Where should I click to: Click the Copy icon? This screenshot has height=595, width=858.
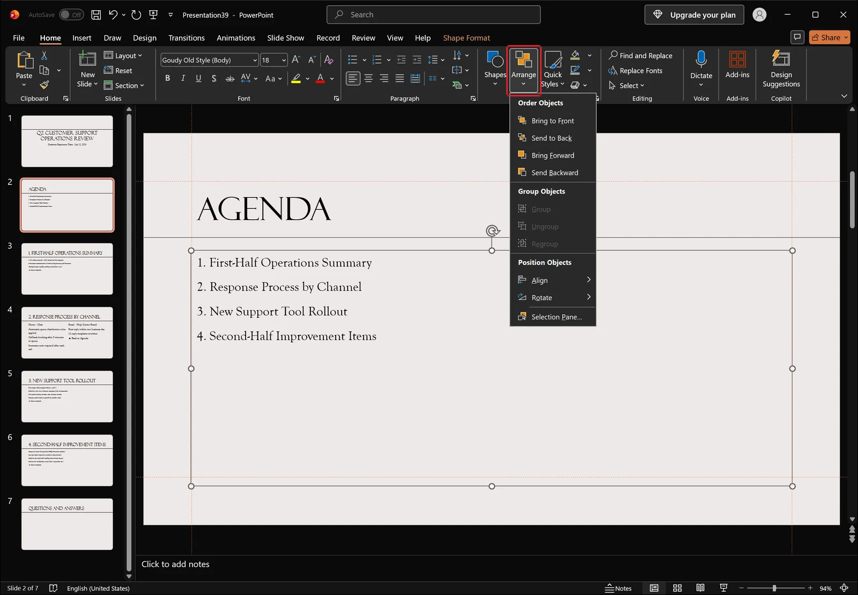45,70
